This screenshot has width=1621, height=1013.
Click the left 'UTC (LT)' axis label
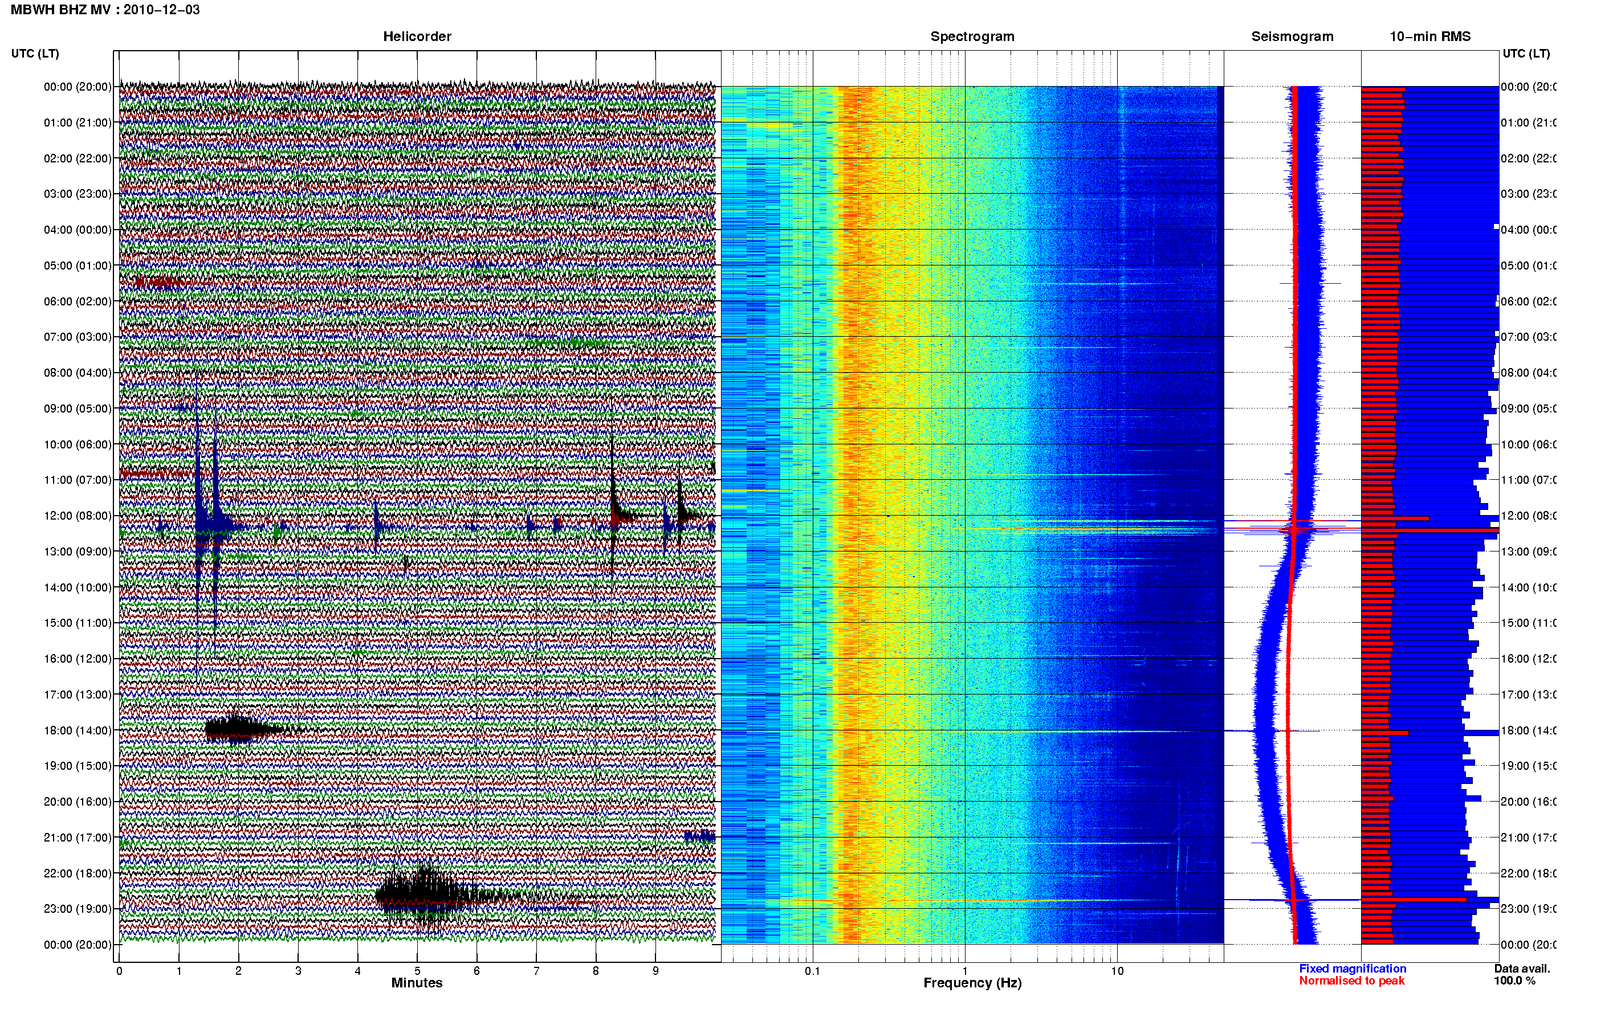35,54
